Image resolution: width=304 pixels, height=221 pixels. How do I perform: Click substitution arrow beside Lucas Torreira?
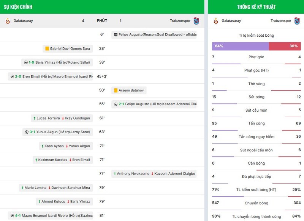tap(35, 118)
